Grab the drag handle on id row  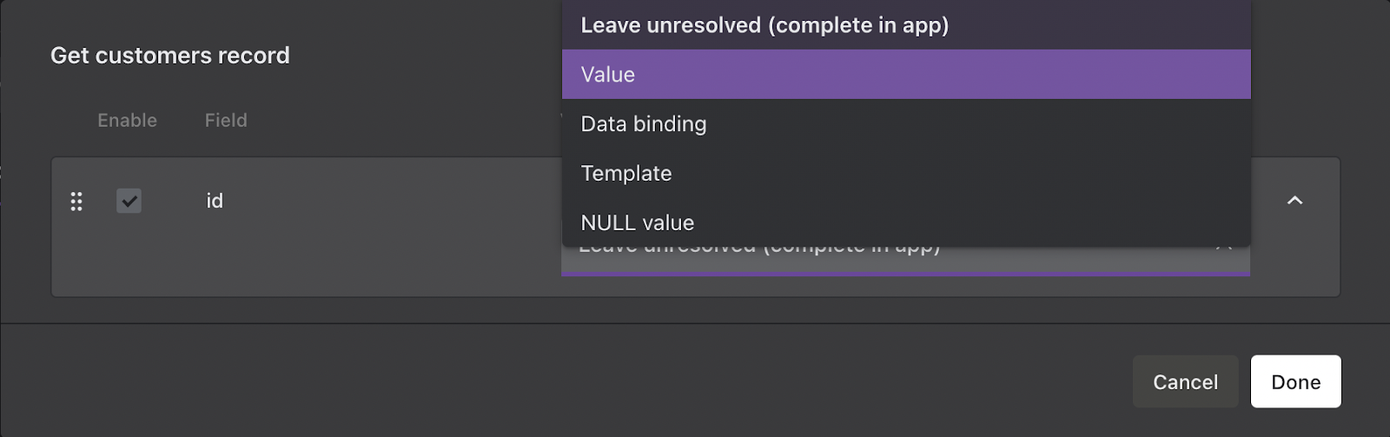tap(76, 202)
